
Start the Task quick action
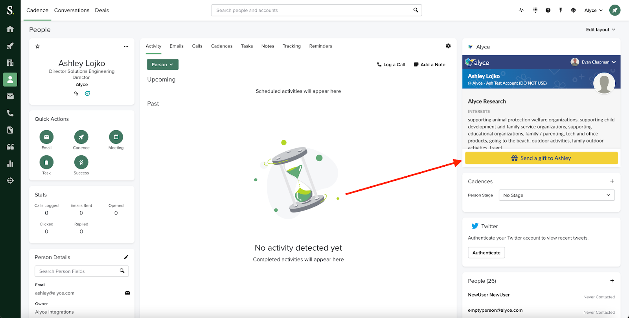tap(46, 162)
